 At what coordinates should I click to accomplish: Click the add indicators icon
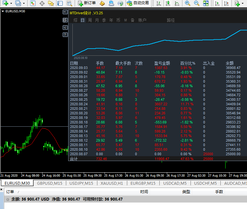[x=237, y=3]
